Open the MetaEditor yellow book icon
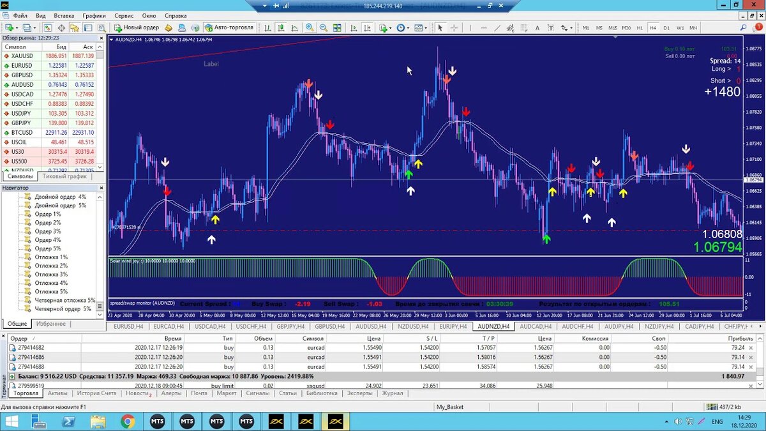The width and height of the screenshot is (766, 431). 169,27
